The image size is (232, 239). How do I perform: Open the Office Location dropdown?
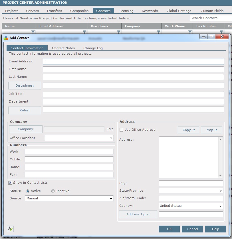tap(111, 138)
